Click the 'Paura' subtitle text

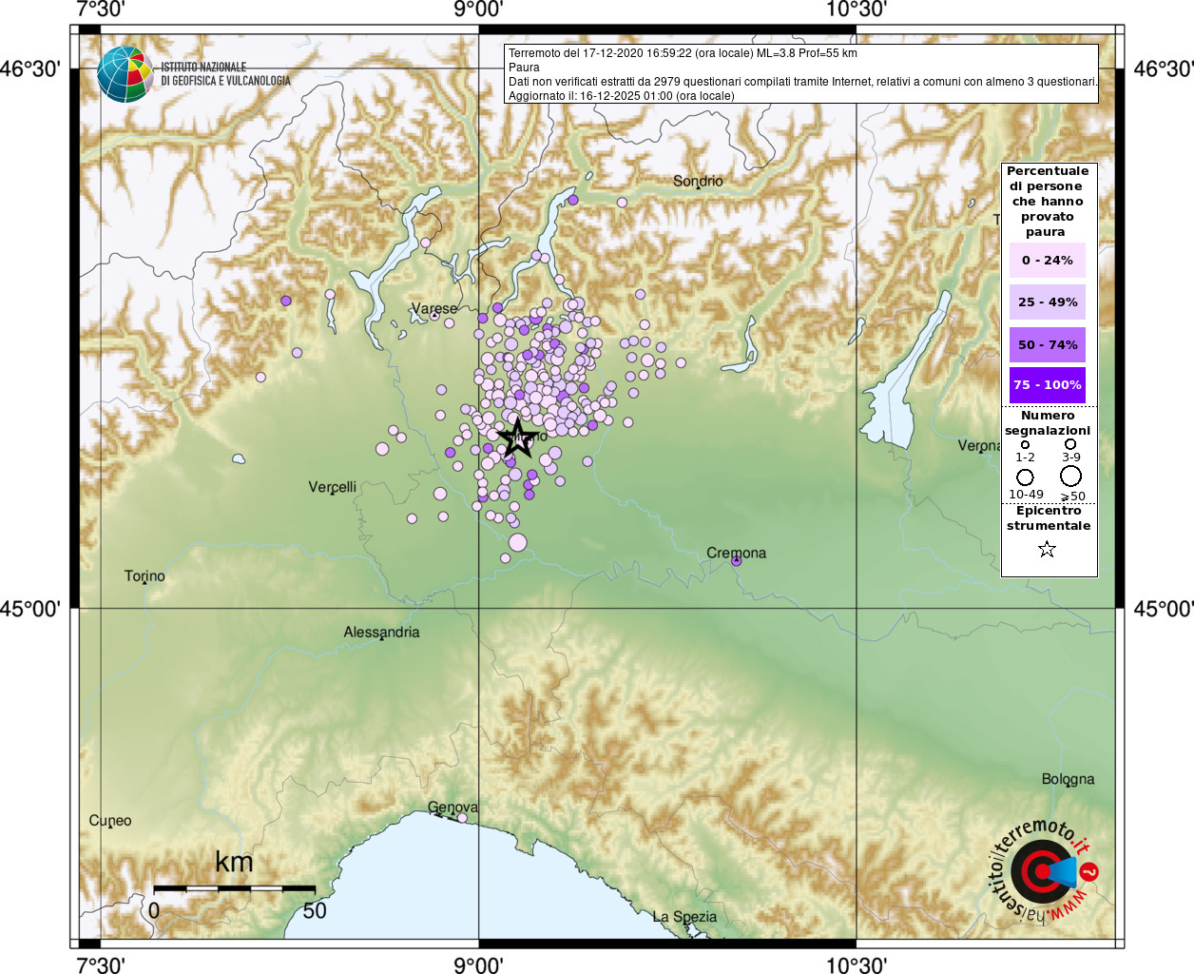click(x=524, y=68)
